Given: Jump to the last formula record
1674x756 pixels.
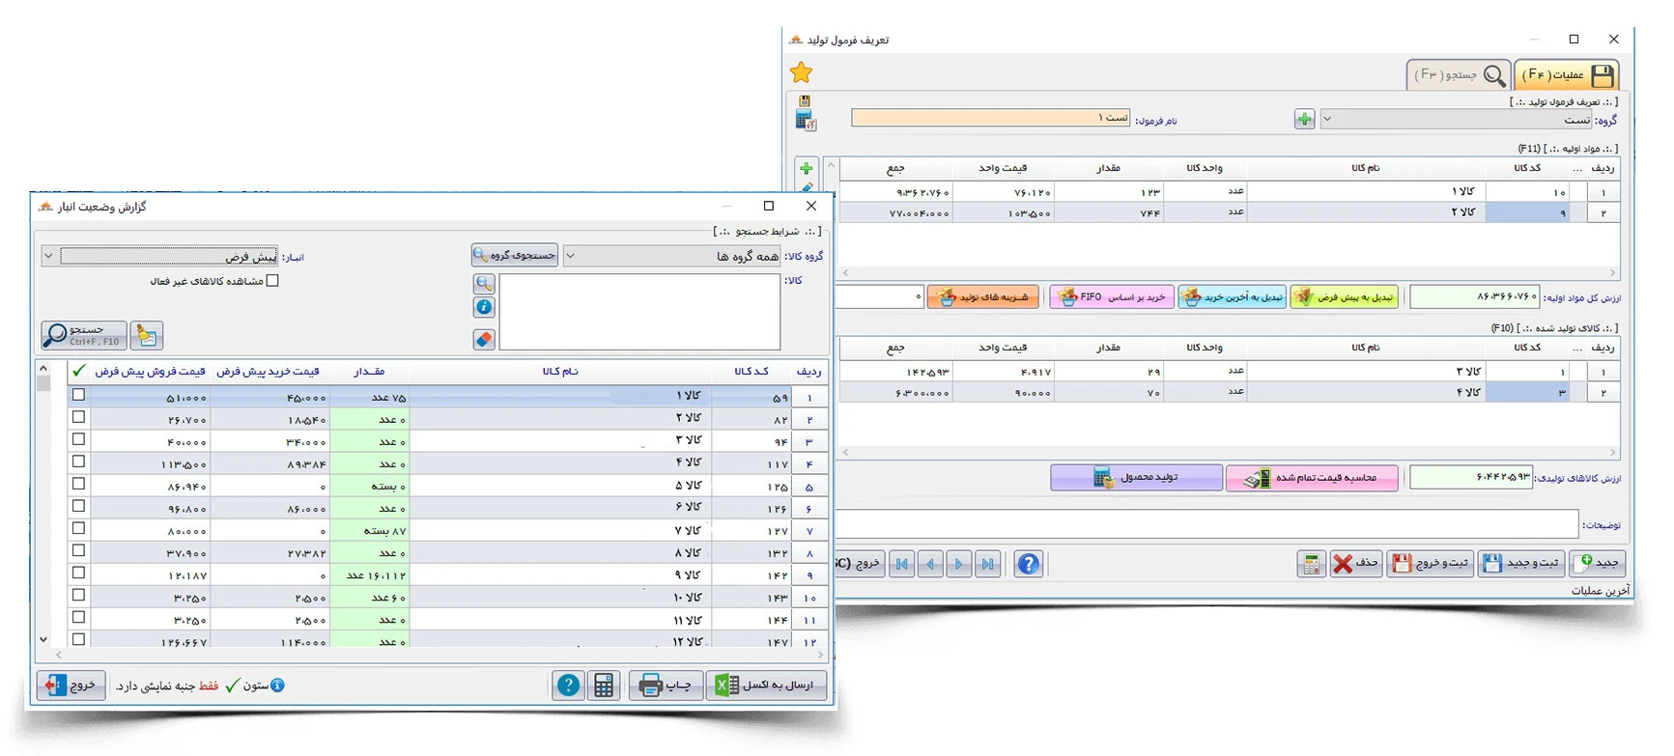Looking at the screenshot, I should pyautogui.click(x=987, y=564).
